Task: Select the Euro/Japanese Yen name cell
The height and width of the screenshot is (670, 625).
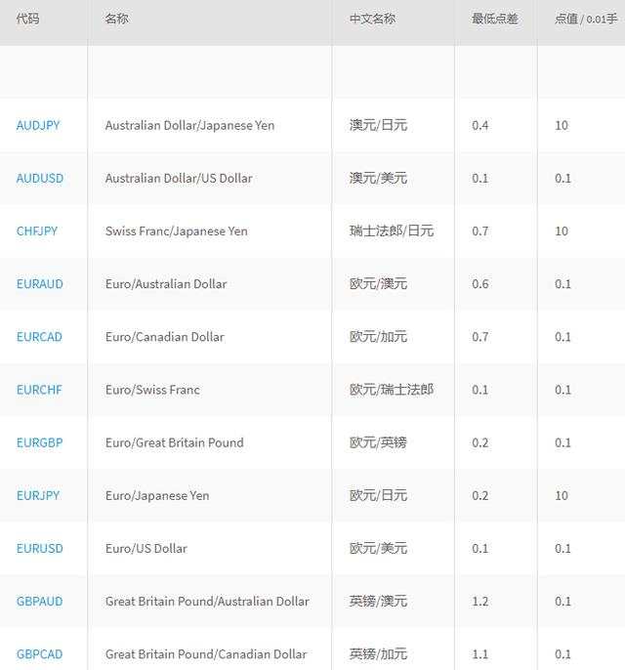Action: pos(157,496)
